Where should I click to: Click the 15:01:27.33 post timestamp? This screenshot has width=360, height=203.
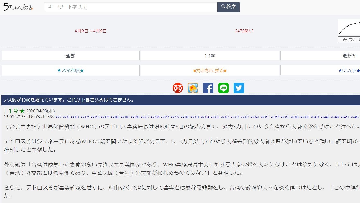tap(15, 117)
